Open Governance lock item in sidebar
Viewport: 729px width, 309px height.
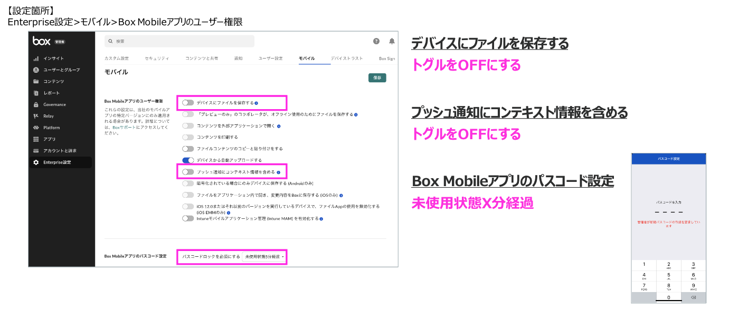pyautogui.click(x=54, y=105)
